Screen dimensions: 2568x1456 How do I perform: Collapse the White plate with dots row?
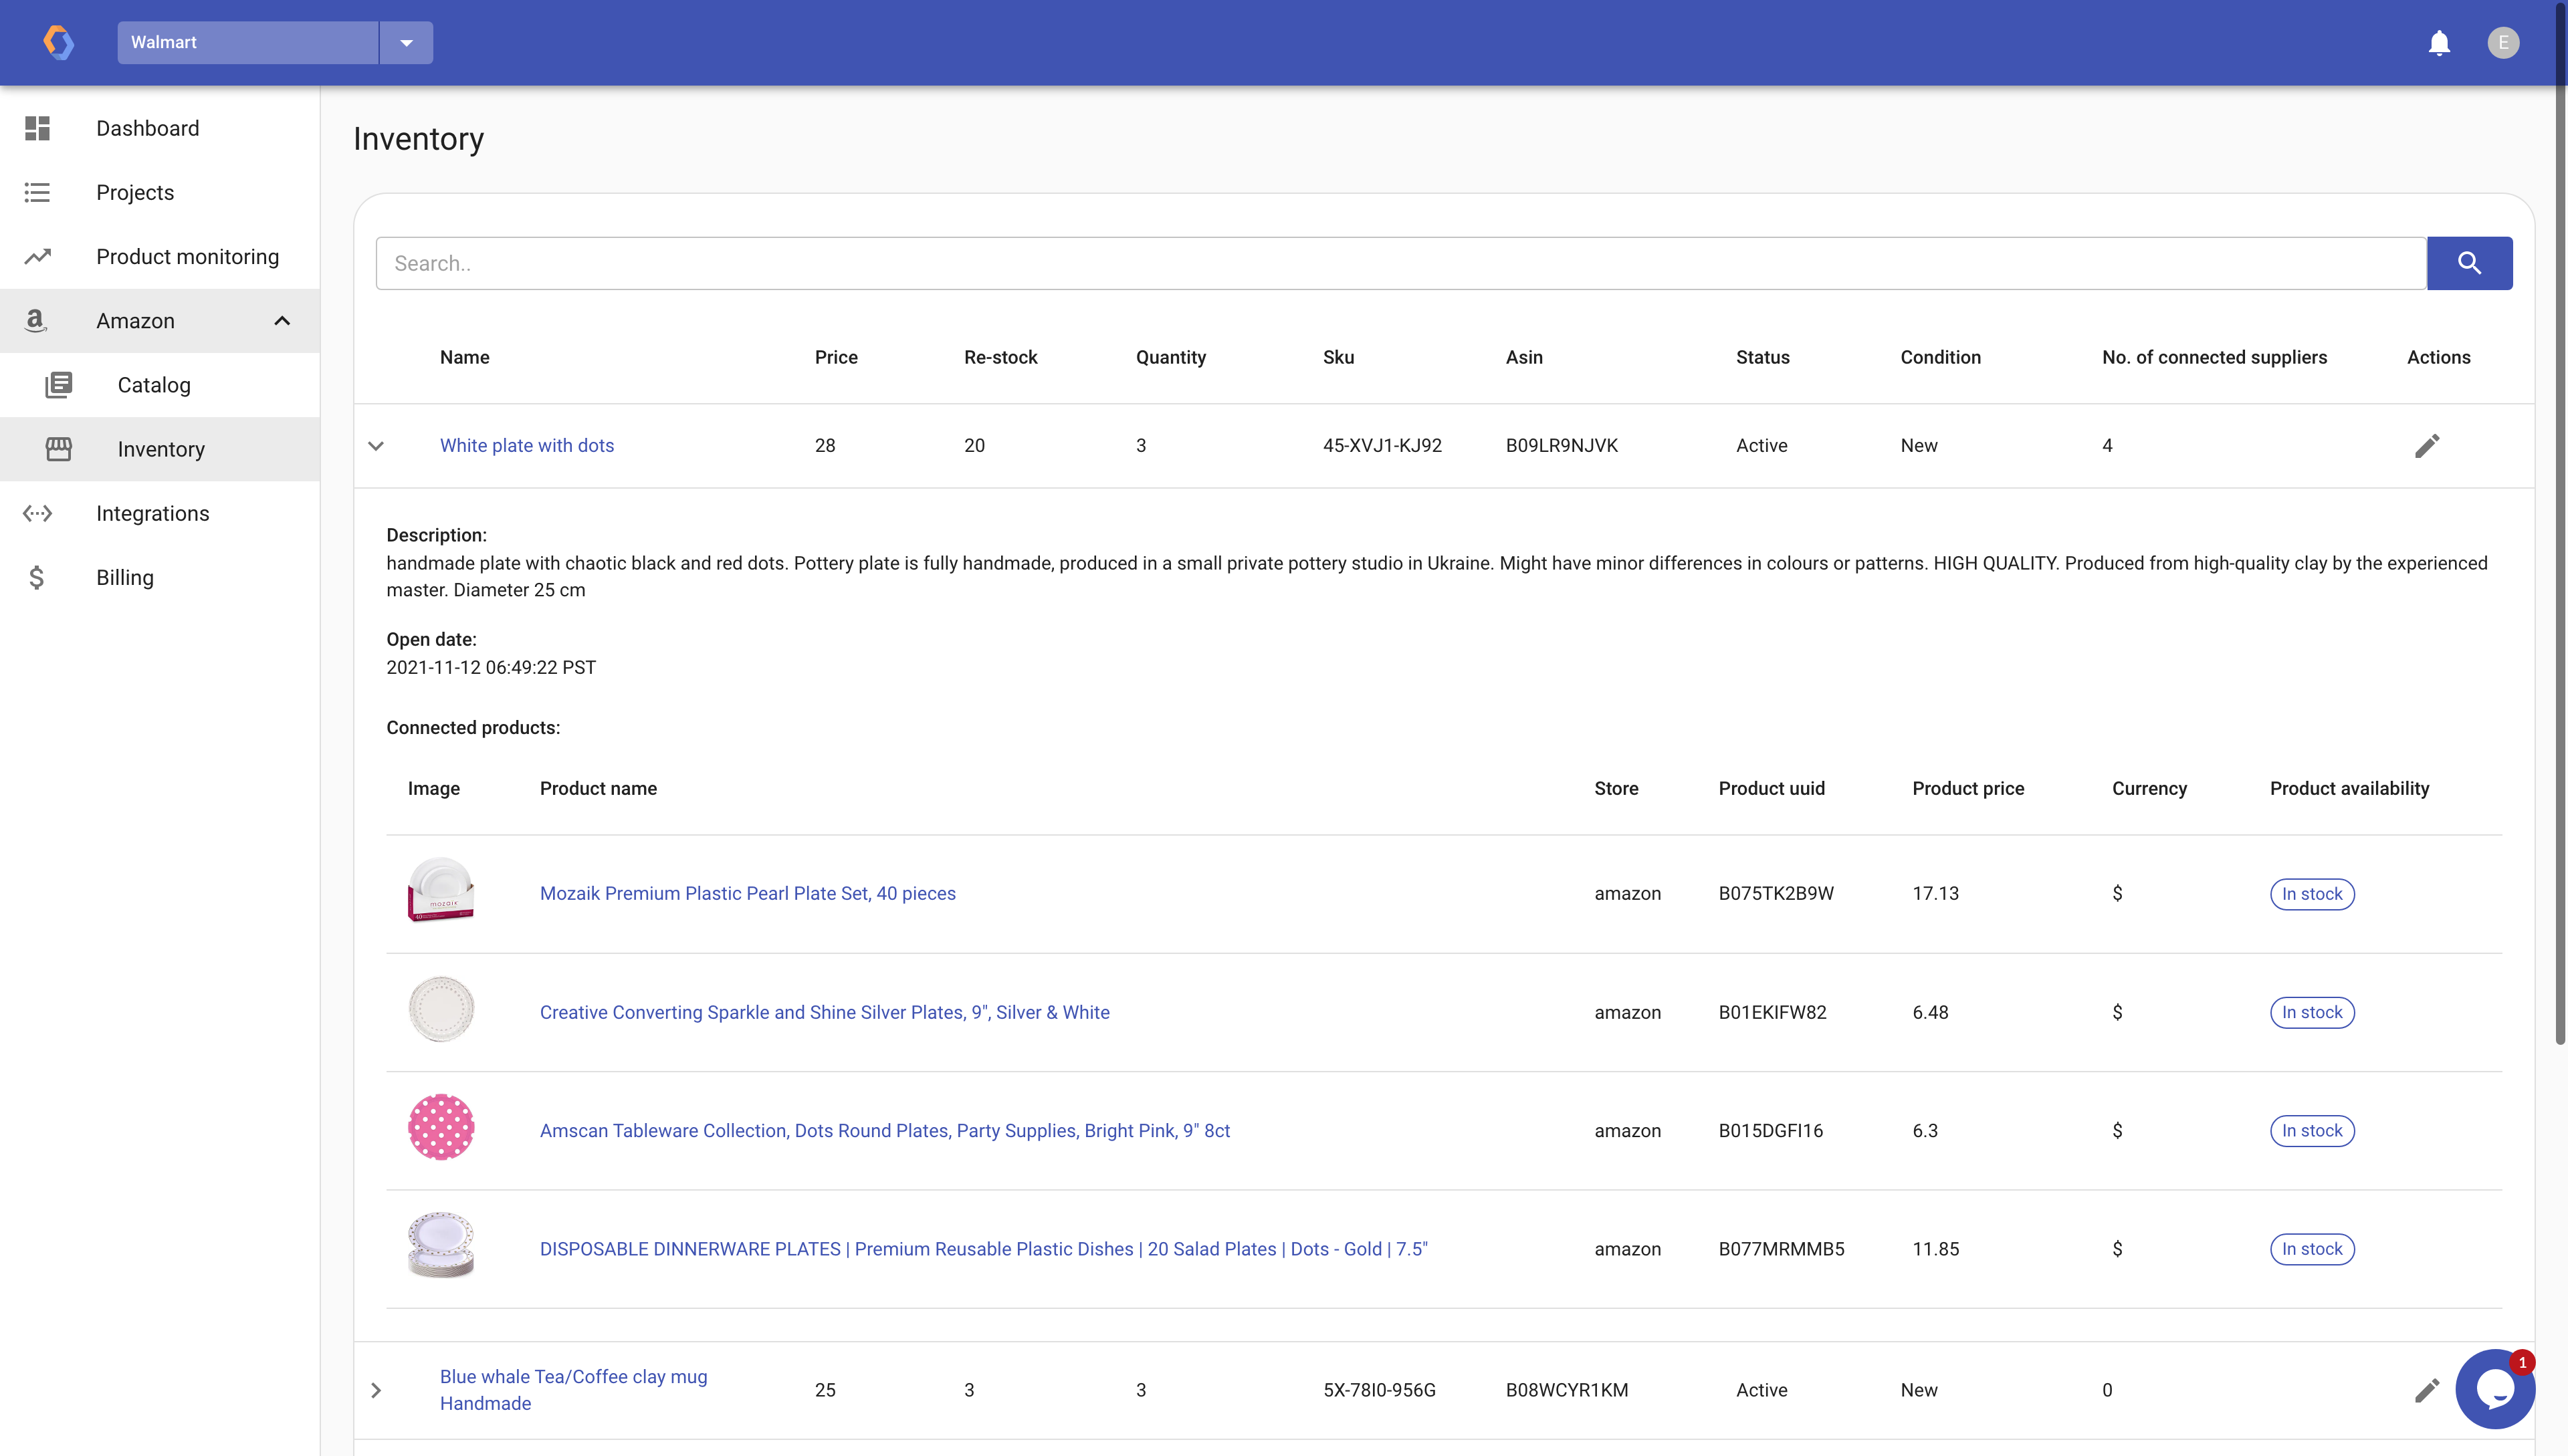click(376, 446)
